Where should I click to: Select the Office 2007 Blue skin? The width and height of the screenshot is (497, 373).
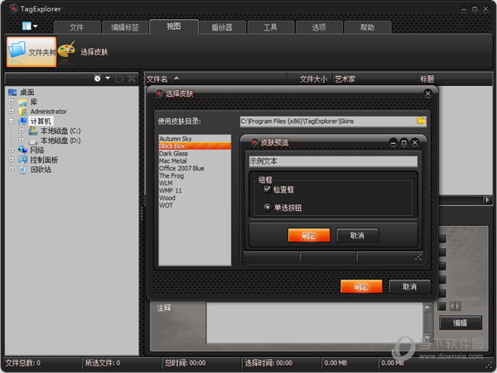click(195, 169)
